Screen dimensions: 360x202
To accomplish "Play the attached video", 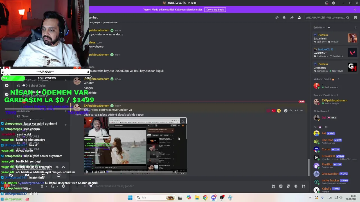I will click(x=87, y=172).
